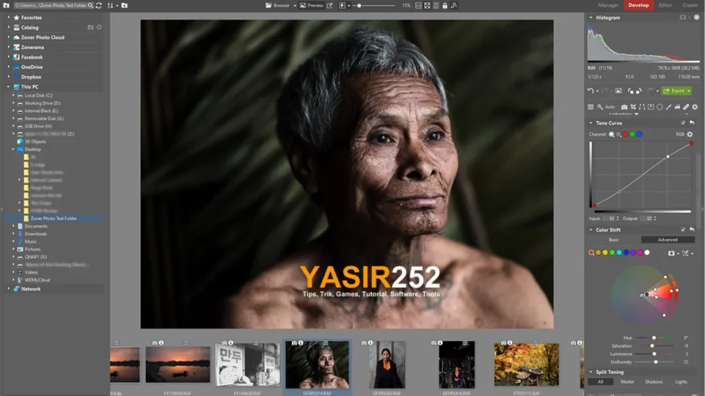Show original image compare icon
The width and height of the screenshot is (705, 396).
(x=619, y=91)
